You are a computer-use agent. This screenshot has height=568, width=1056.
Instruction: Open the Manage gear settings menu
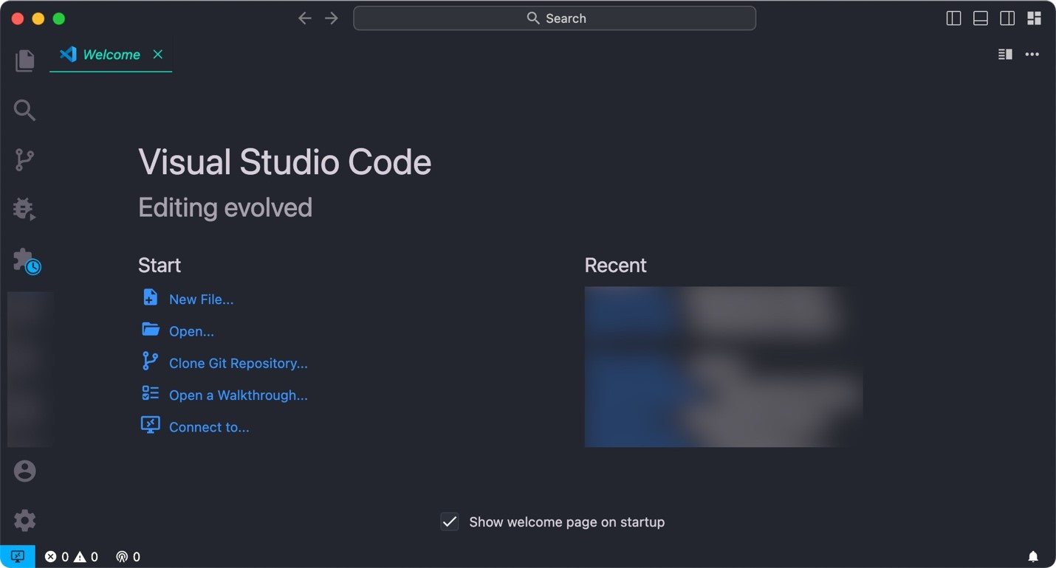[24, 521]
